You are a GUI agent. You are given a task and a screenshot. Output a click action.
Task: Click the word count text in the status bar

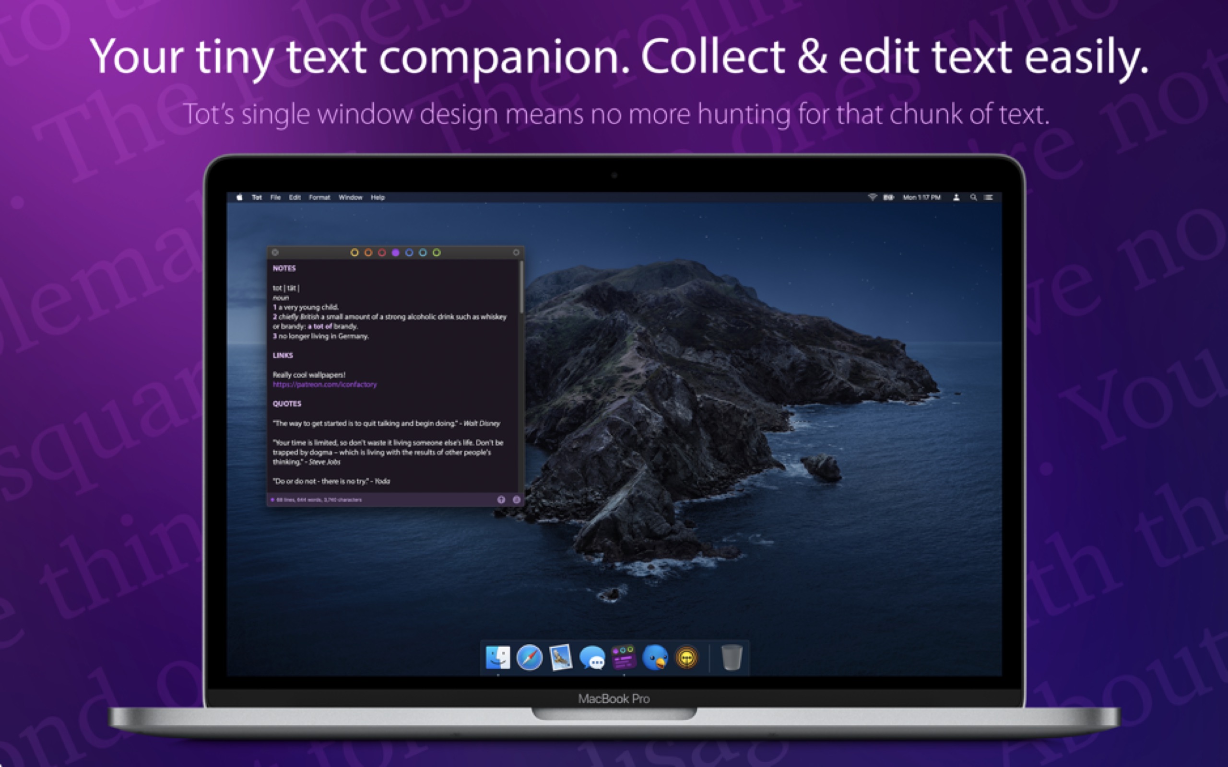[x=319, y=500]
